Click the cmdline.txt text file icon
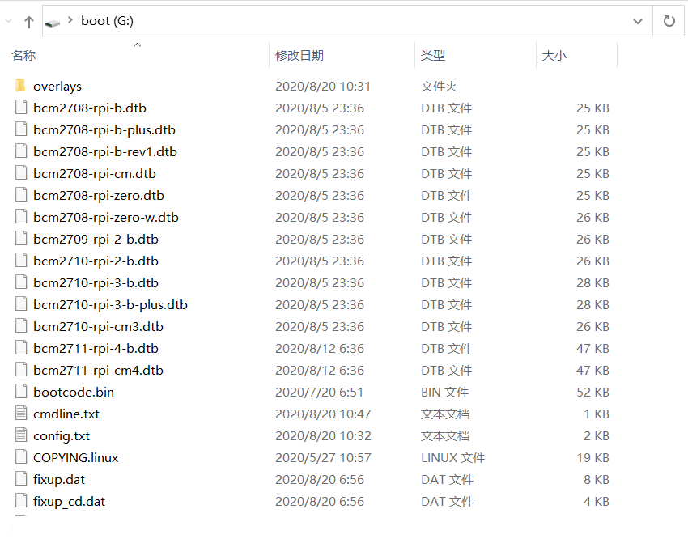 pos(21,414)
